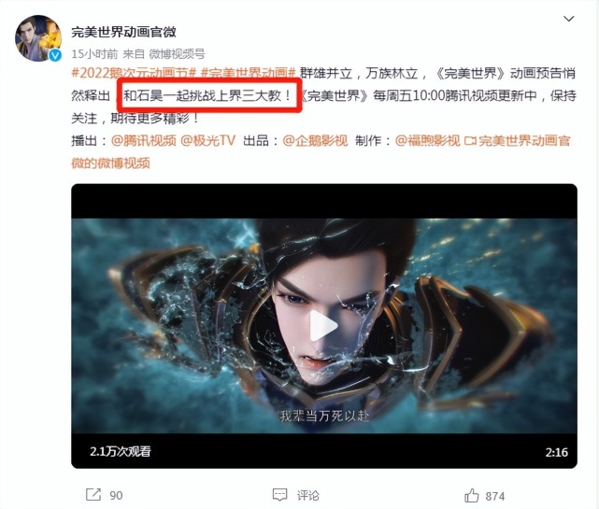Image resolution: width=599 pixels, height=509 pixels.
Task: Open the 完美世界动画官微 account name
Action: 123,32
